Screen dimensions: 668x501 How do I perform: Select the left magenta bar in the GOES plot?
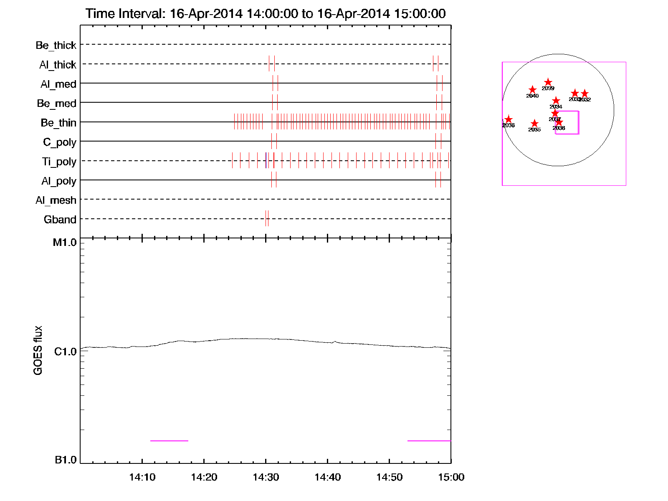pos(169,440)
